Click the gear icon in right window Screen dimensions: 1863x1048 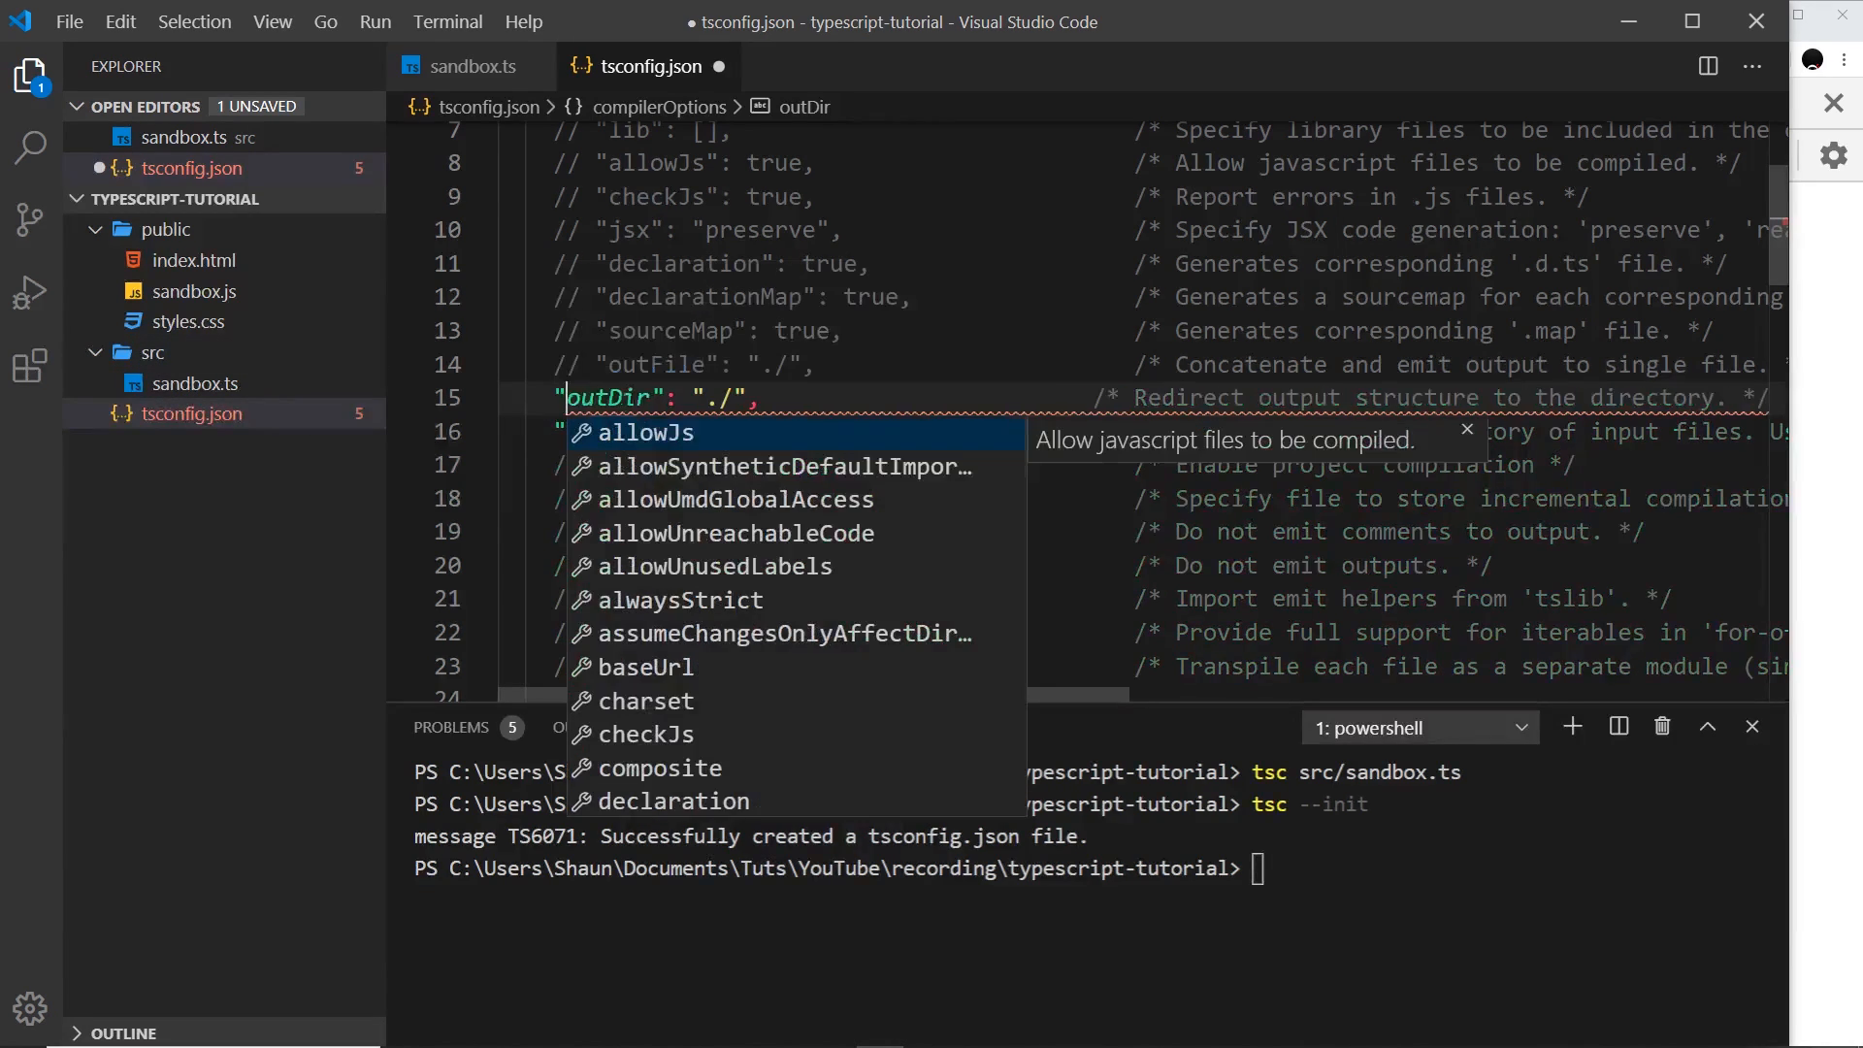pos(1833,155)
